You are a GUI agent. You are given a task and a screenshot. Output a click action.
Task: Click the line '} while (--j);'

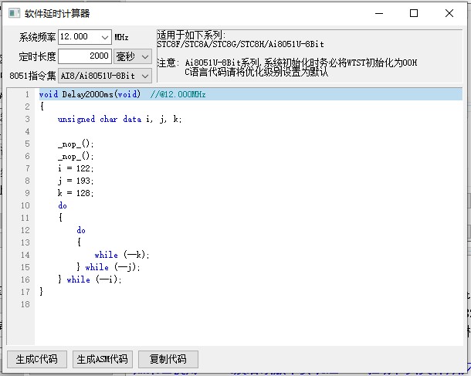(x=108, y=267)
